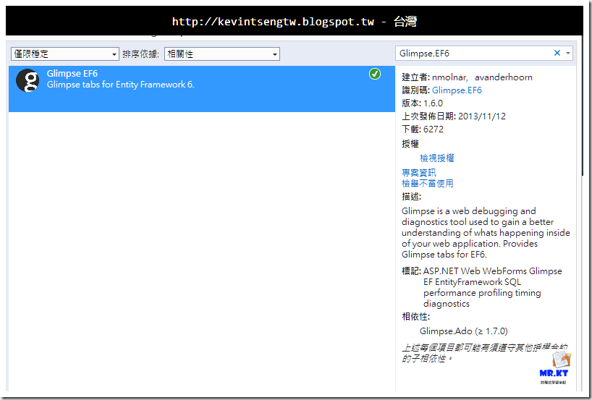Click the 排序依據 sort label
Screen dimensions: 592x400
pyautogui.click(x=140, y=54)
